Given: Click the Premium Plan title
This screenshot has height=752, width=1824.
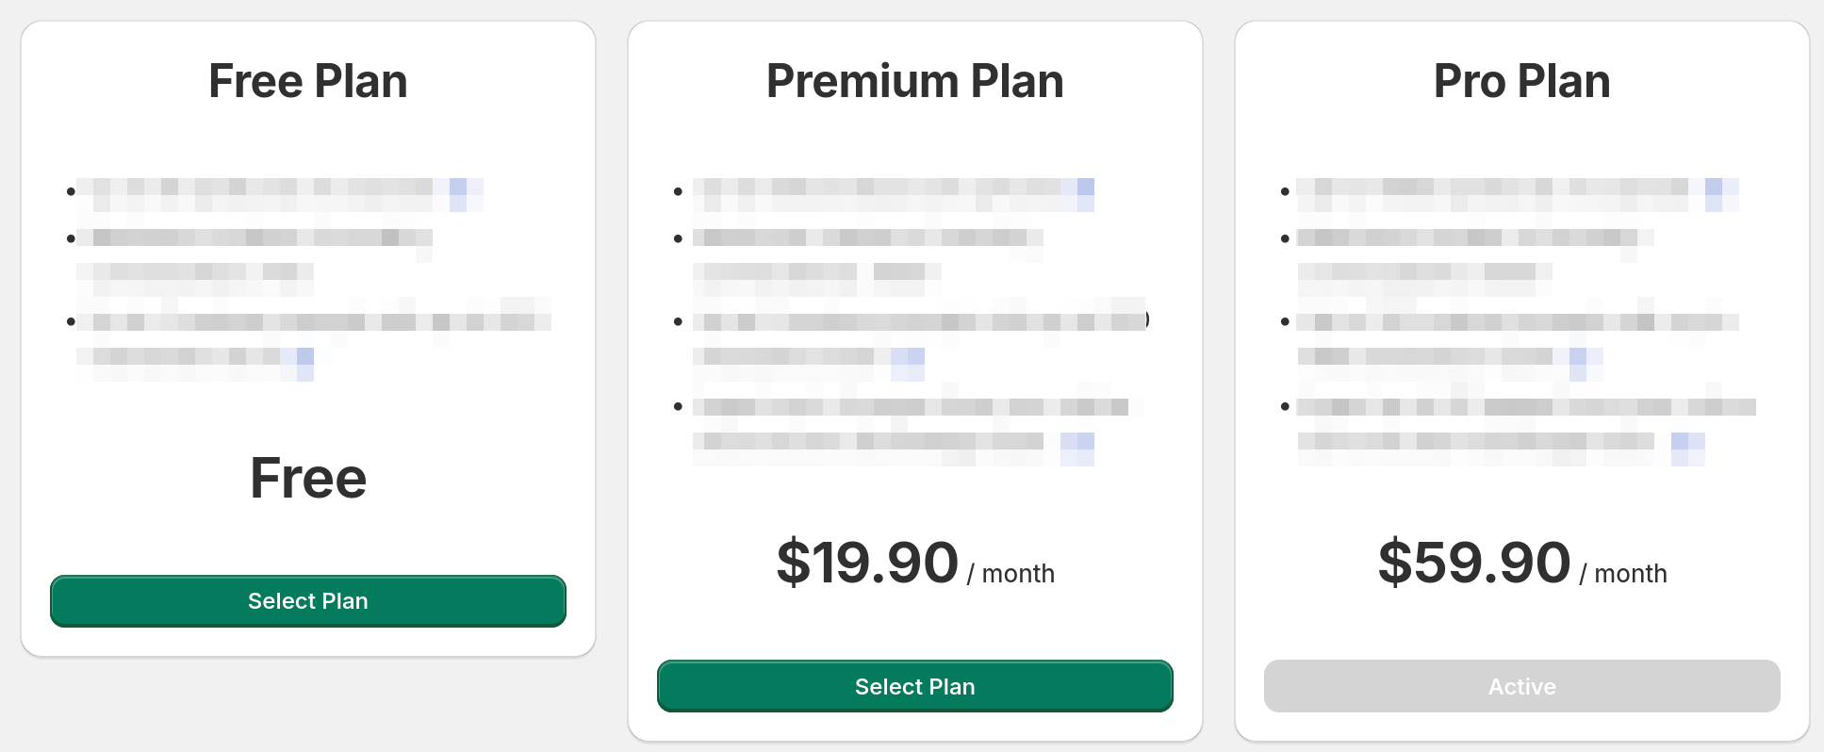Looking at the screenshot, I should tap(914, 81).
